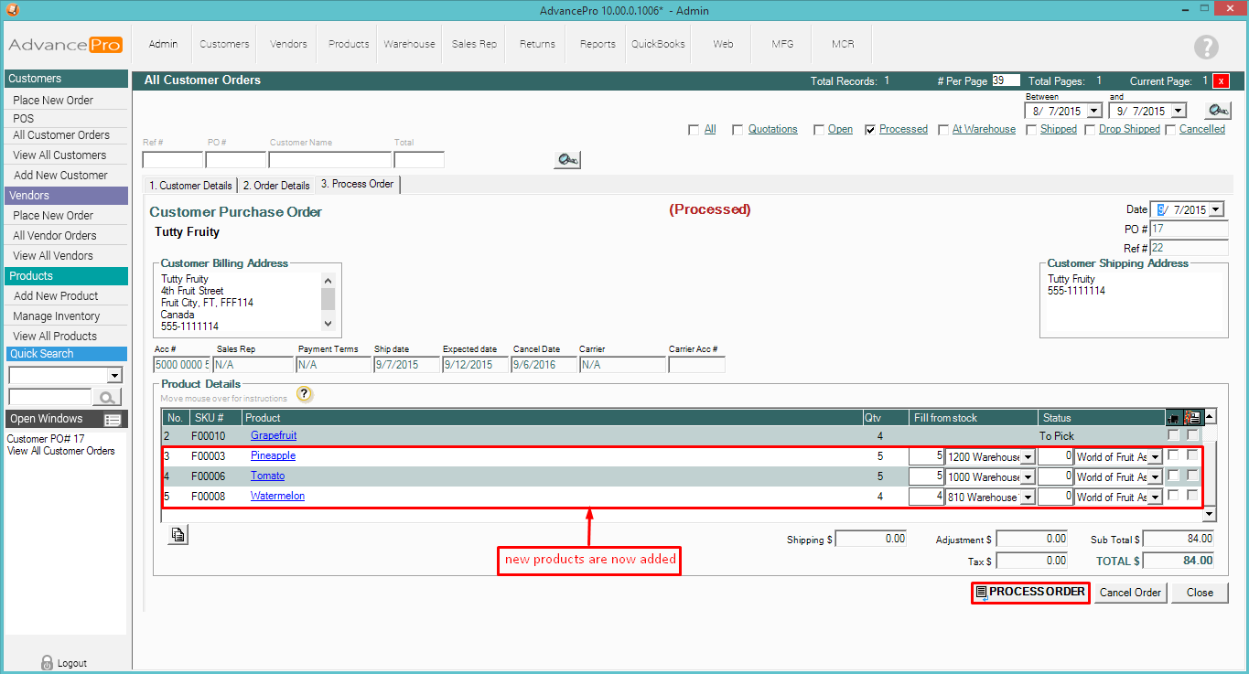Click the yellow Product Details help icon

pos(305,395)
